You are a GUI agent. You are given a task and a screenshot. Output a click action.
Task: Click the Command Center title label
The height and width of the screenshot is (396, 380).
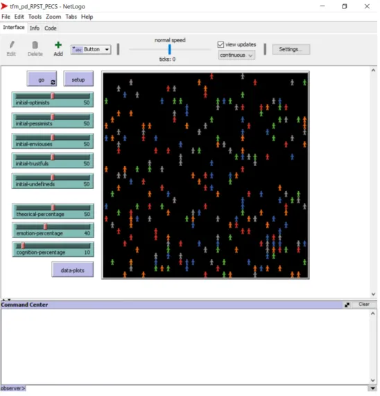point(24,305)
